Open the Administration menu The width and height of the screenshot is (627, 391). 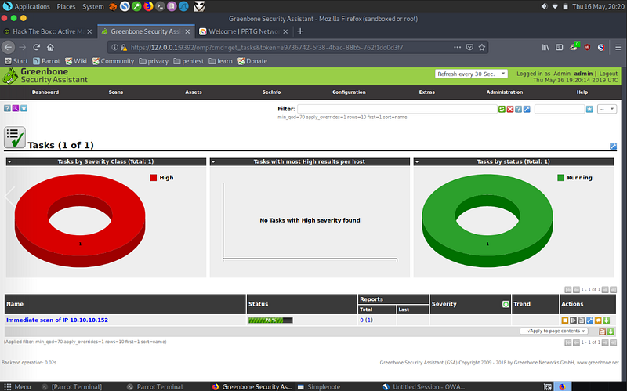505,92
